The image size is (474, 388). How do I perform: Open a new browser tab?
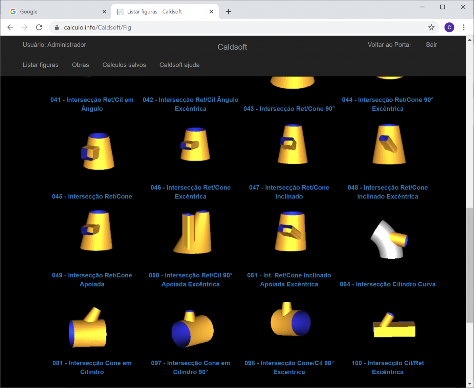pos(229,12)
